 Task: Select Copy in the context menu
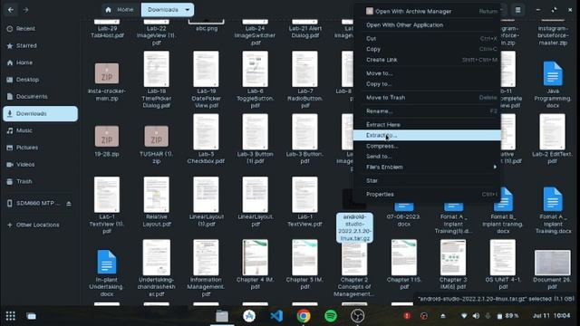(x=427, y=49)
